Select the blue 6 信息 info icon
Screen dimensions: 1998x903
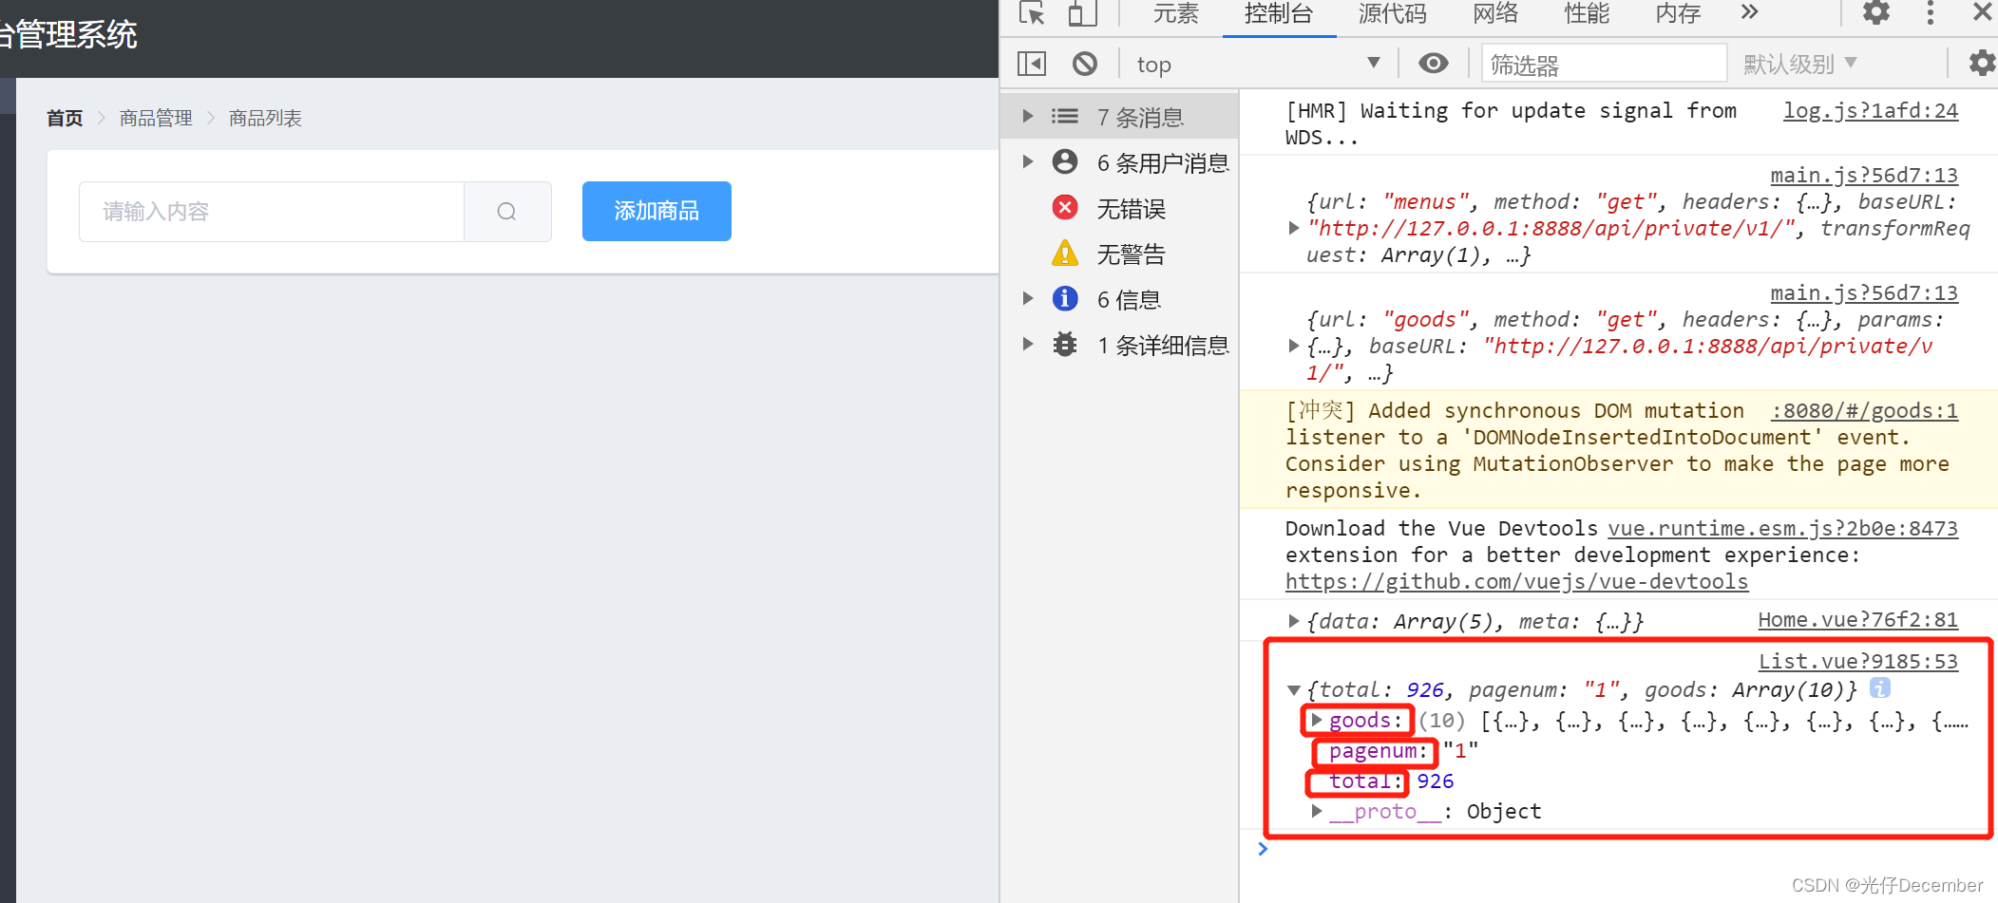coord(1065,298)
